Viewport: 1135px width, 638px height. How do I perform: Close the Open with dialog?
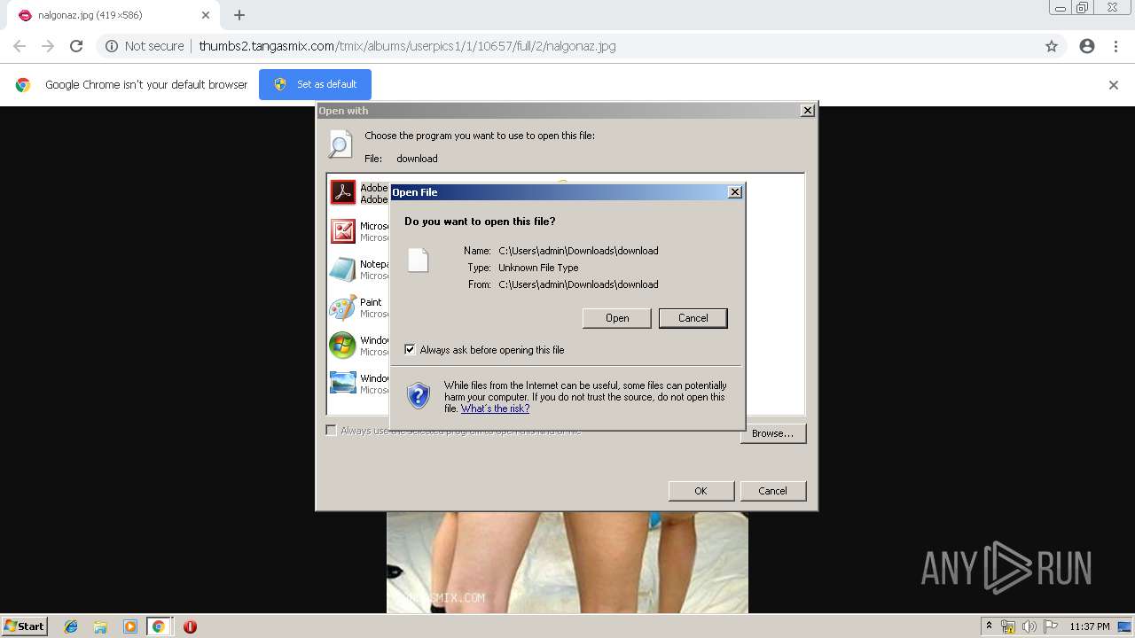807,111
